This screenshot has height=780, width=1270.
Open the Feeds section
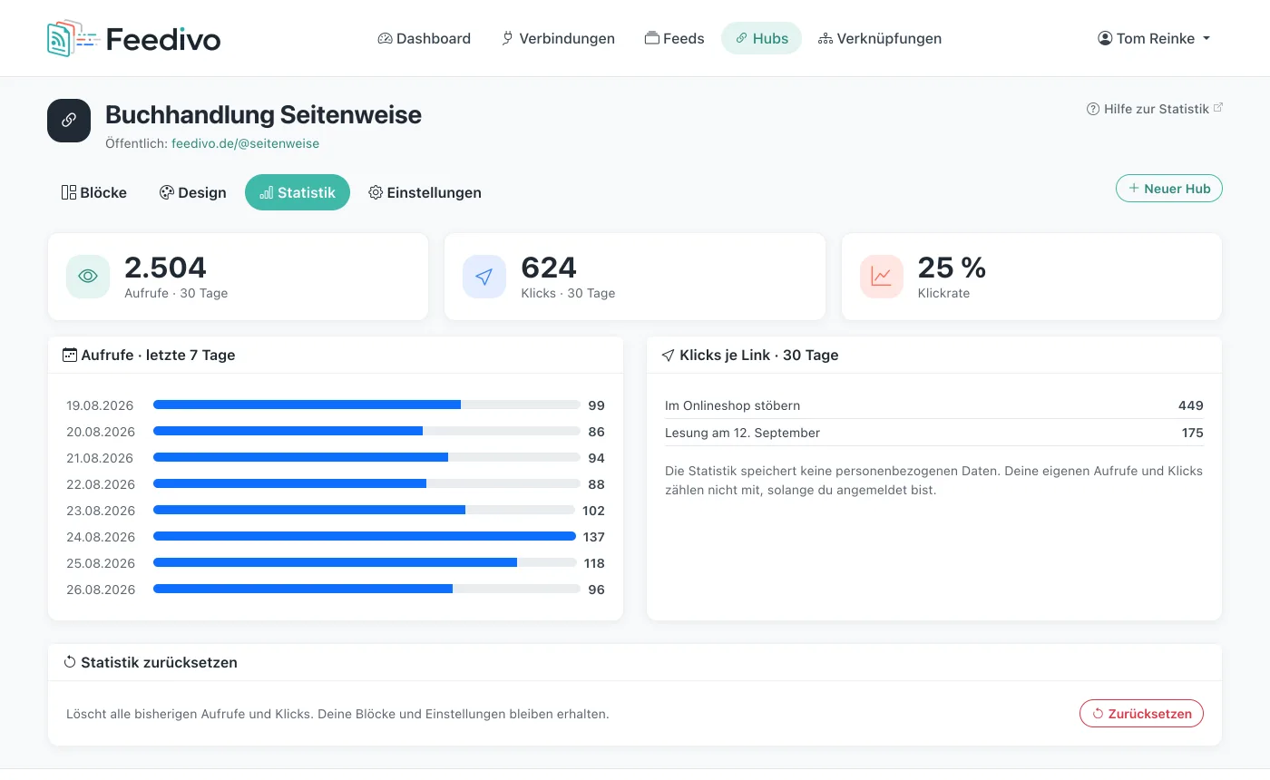(x=675, y=38)
